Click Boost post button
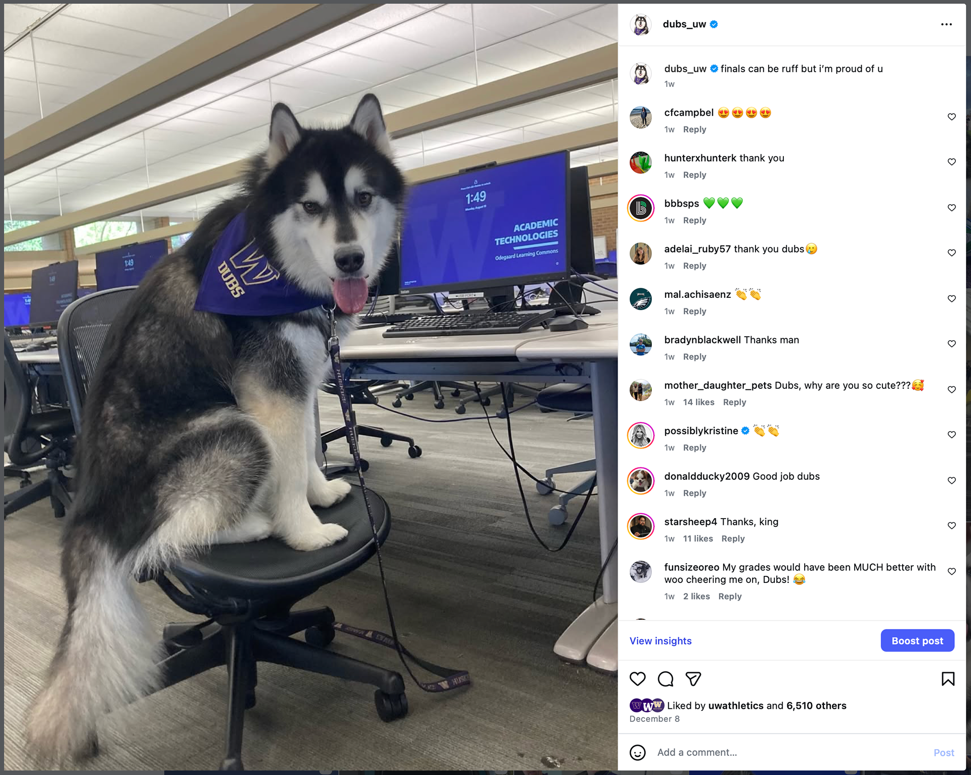Screen dimensions: 971x775 [917, 641]
